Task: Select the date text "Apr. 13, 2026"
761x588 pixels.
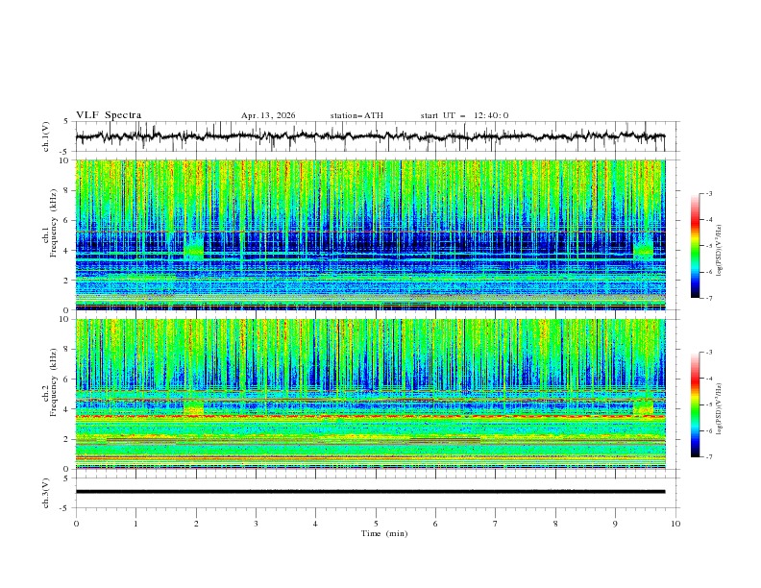Action: coord(268,115)
